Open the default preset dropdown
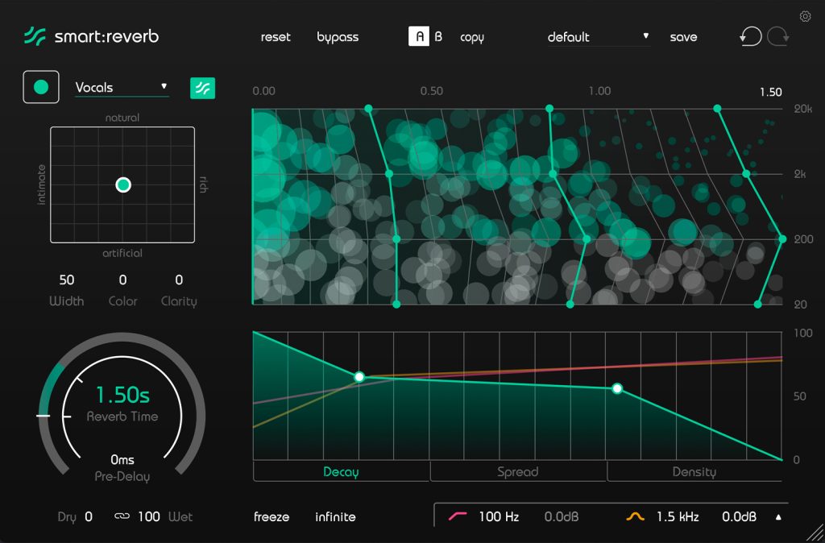 coord(598,36)
